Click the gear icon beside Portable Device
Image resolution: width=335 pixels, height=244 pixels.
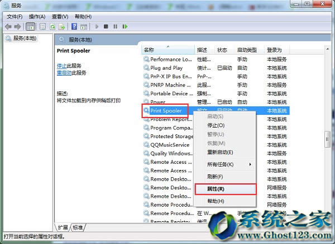click(146, 94)
